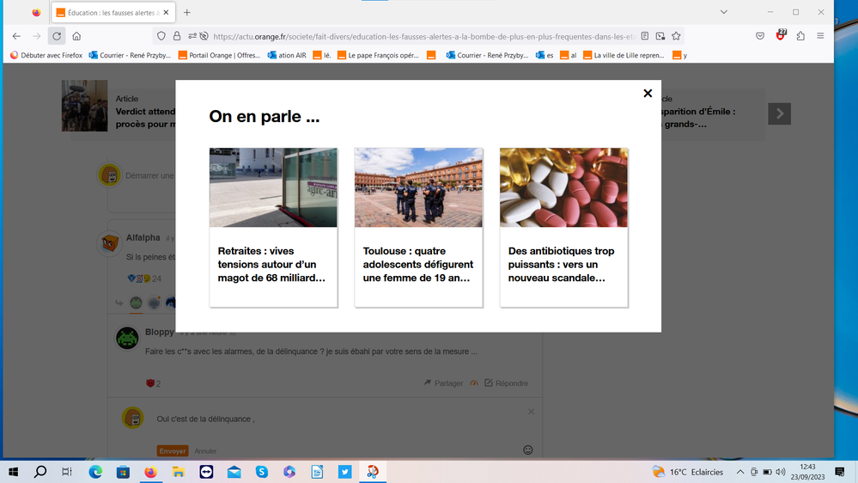
Task: Open 'Toulouse : quatre adolescents' headline
Action: 418,265
